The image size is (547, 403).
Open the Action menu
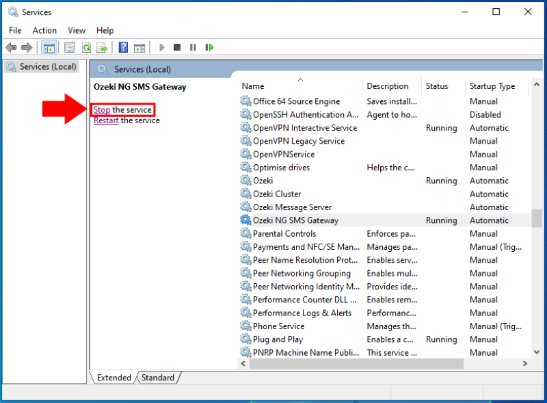coord(44,30)
